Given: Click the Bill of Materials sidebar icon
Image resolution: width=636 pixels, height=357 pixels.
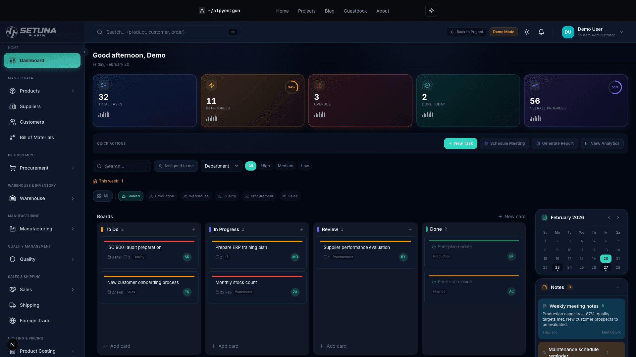Looking at the screenshot, I should click(12, 138).
